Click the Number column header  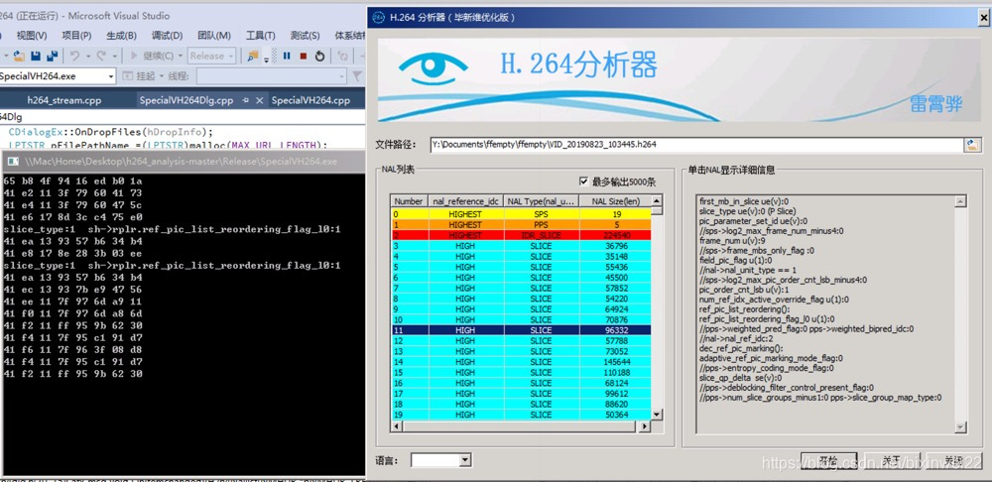point(409,201)
